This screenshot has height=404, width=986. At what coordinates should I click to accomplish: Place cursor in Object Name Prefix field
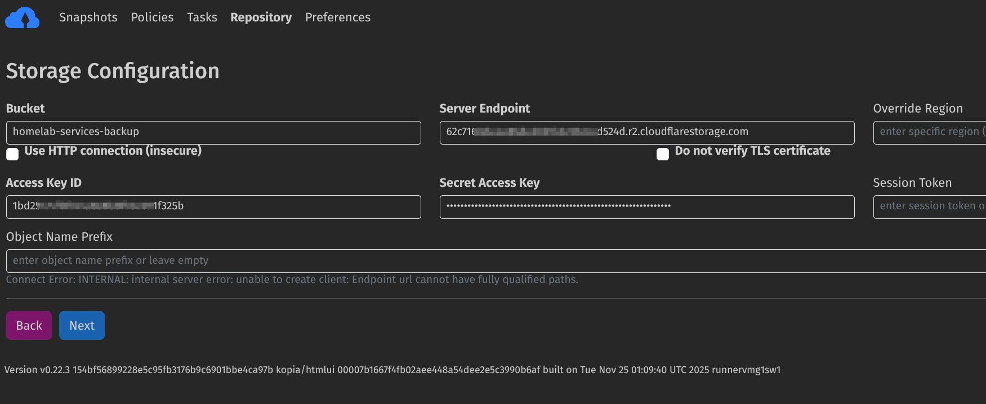point(496,261)
